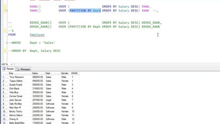Image resolution: width=220 pixels, height=124 pixels.
Task: Switch to the Results tab
Action: click(x=8, y=69)
